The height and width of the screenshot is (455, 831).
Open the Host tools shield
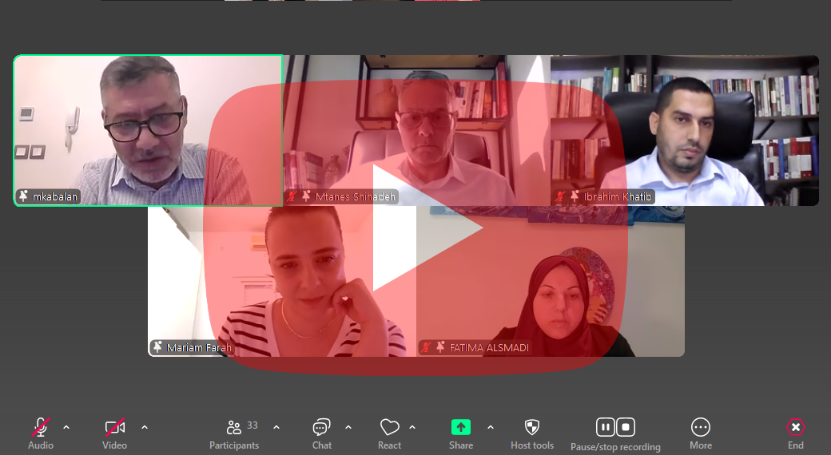click(x=532, y=433)
